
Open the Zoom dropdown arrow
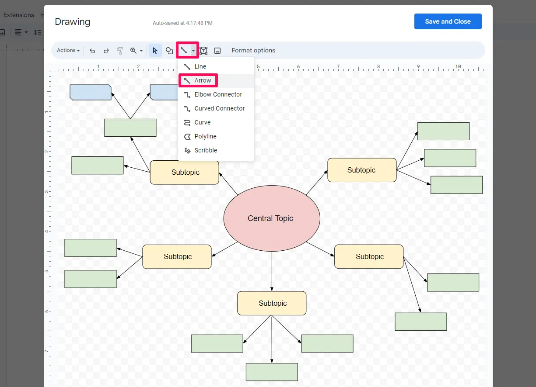point(141,51)
